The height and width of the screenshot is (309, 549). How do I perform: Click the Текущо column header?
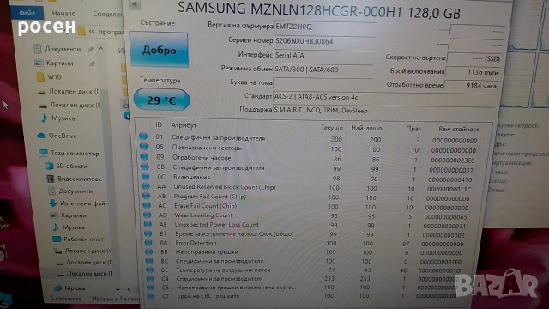pos(332,128)
